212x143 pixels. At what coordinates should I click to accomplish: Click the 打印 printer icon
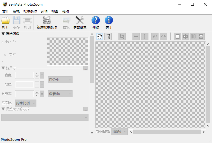point(27,22)
